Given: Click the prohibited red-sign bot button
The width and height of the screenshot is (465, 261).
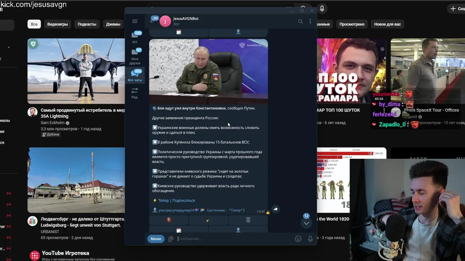Looking at the screenshot, I should coord(169,220).
